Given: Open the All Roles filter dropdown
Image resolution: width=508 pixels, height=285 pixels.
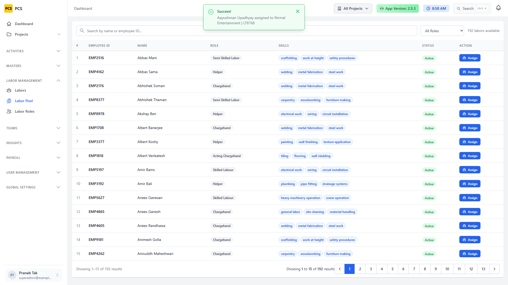Looking at the screenshot, I should (442, 31).
